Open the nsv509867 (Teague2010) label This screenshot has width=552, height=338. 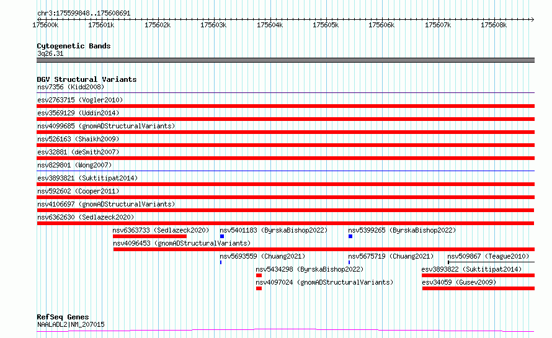488,256
